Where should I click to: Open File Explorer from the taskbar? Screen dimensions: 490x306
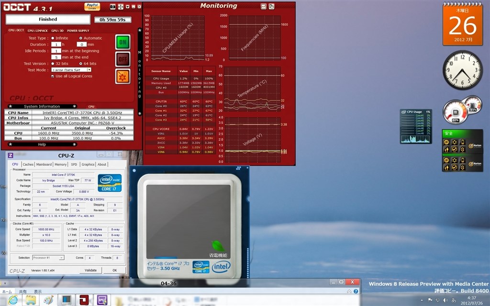pos(31,300)
